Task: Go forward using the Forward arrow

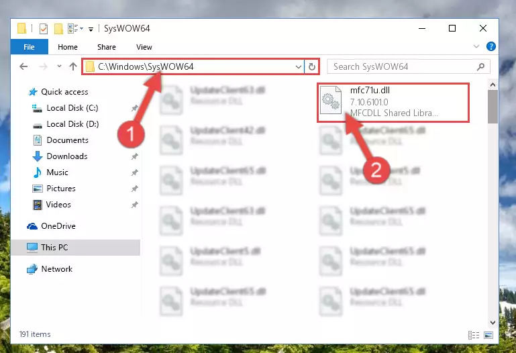Action: 43,67
